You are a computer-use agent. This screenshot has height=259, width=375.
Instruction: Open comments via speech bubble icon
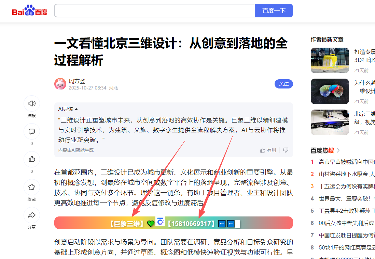click(31, 131)
